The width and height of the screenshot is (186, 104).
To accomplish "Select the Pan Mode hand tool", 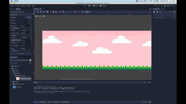I will coord(53,12).
